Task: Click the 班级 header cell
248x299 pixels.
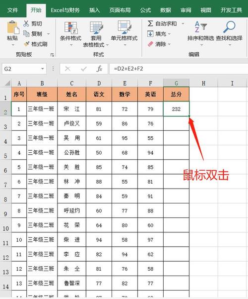Action: click(42, 94)
